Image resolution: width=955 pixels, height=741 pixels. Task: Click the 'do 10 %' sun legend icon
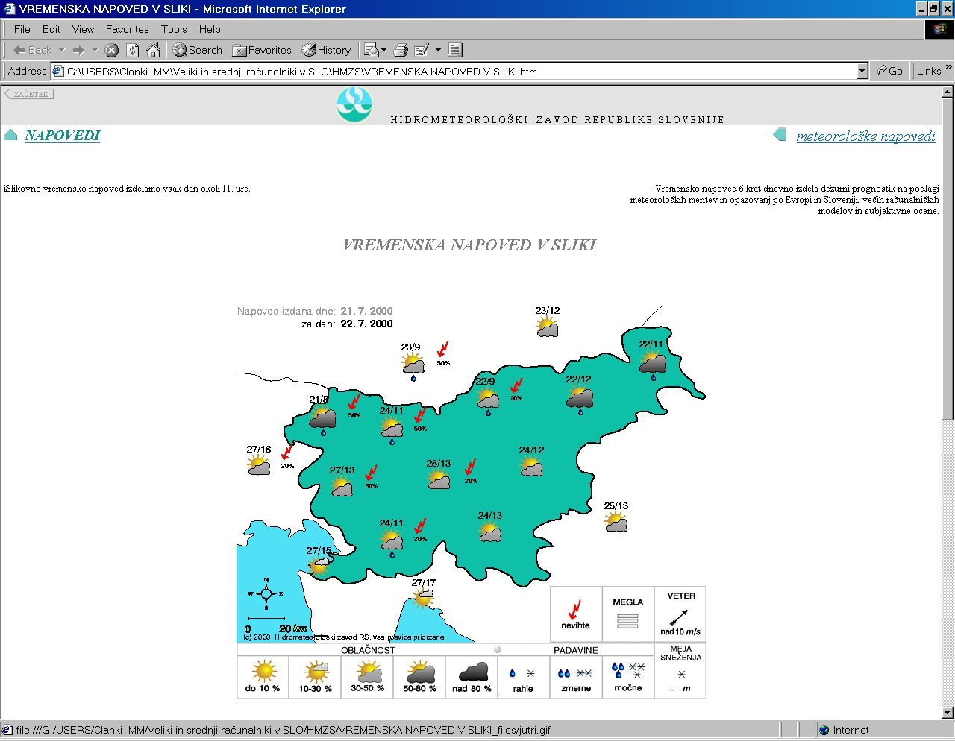click(264, 671)
